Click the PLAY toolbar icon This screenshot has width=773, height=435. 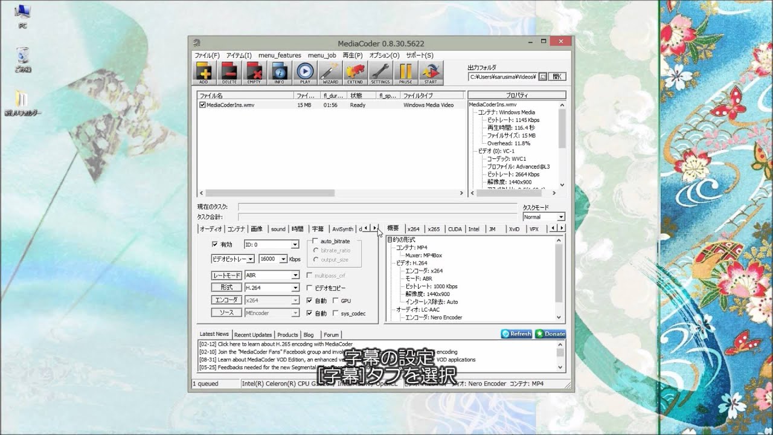pyautogui.click(x=305, y=73)
